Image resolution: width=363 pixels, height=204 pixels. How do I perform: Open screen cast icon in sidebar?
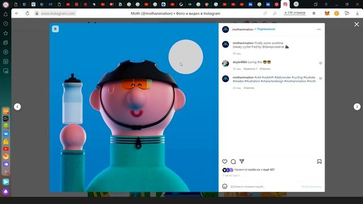pyautogui.click(x=6, y=71)
